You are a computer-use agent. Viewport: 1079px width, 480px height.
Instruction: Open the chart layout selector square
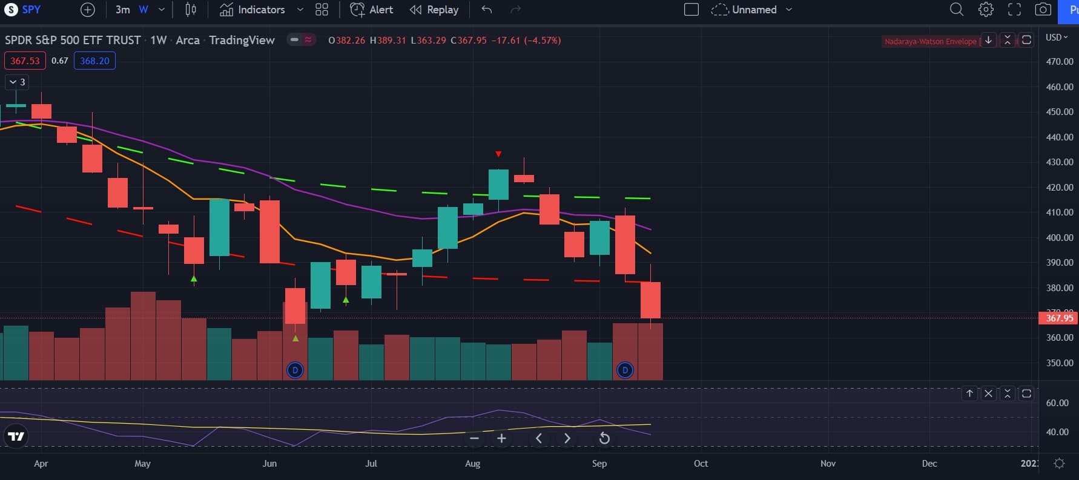click(691, 10)
